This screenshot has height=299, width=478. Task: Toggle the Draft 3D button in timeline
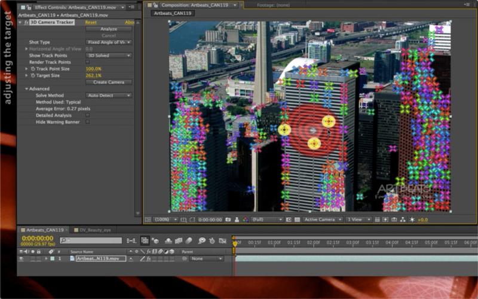coord(155,241)
